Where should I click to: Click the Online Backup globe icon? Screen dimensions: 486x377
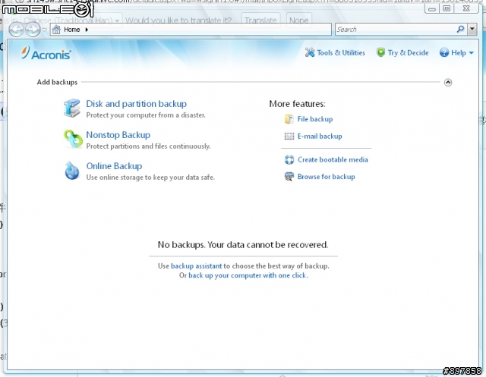[72, 171]
